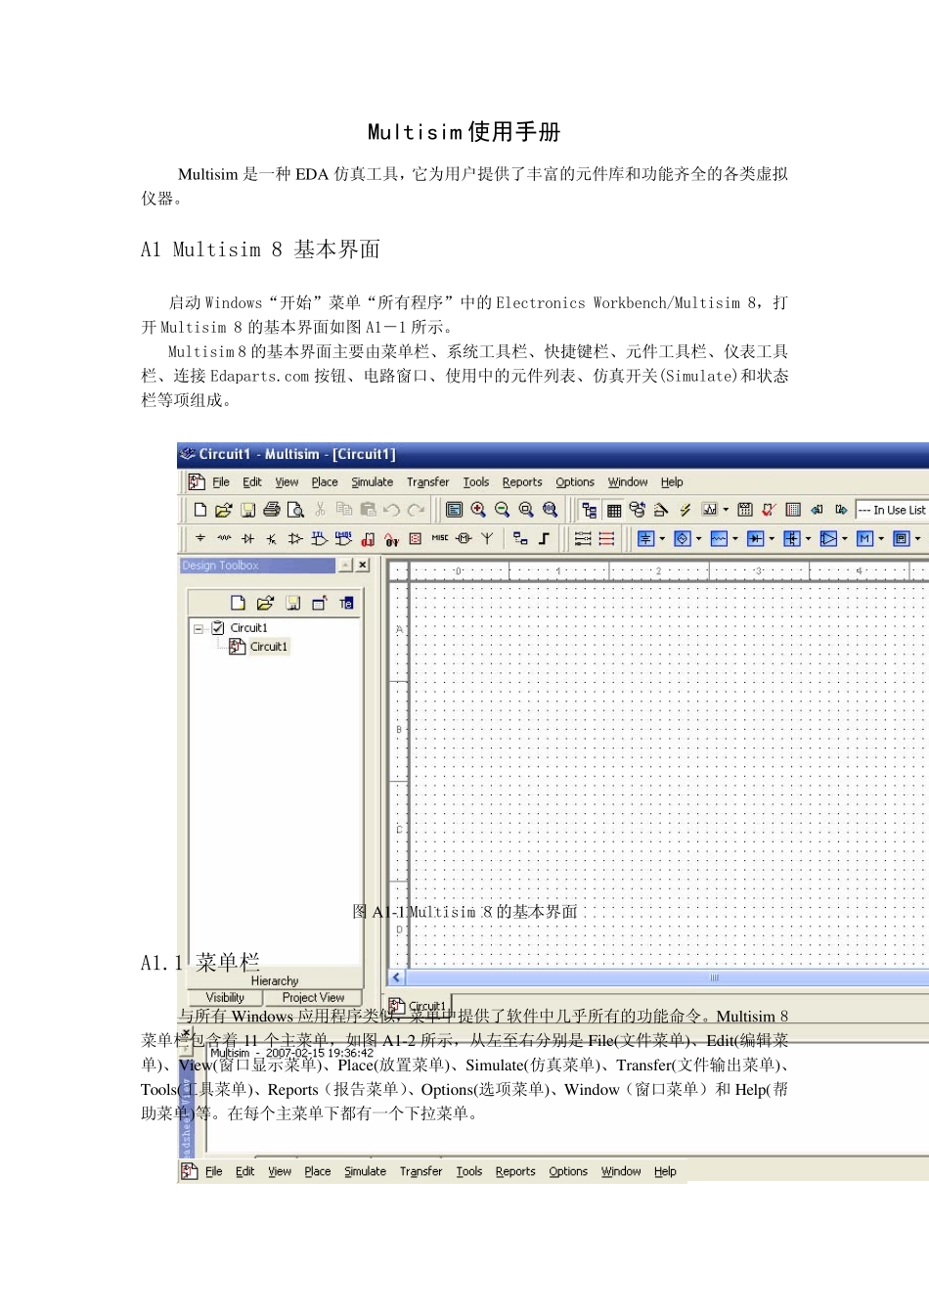This screenshot has width=929, height=1315.
Task: Expand virtual analog components dropdown arrow
Action: [x=845, y=538]
